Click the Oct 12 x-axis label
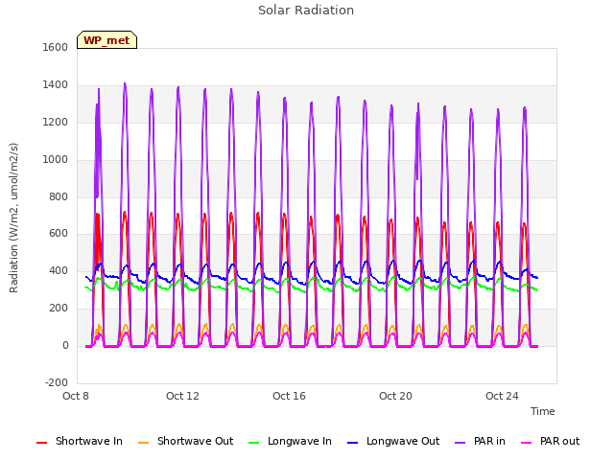Screen dimensions: 614x460 pyautogui.click(x=182, y=396)
